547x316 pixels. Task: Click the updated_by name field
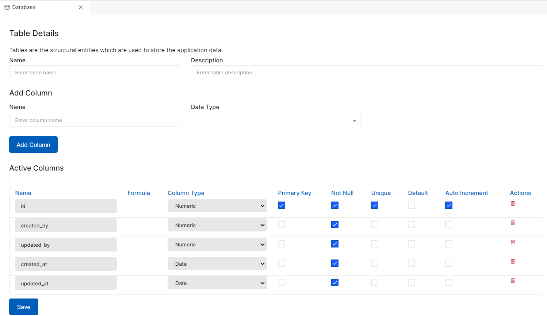[x=66, y=245]
